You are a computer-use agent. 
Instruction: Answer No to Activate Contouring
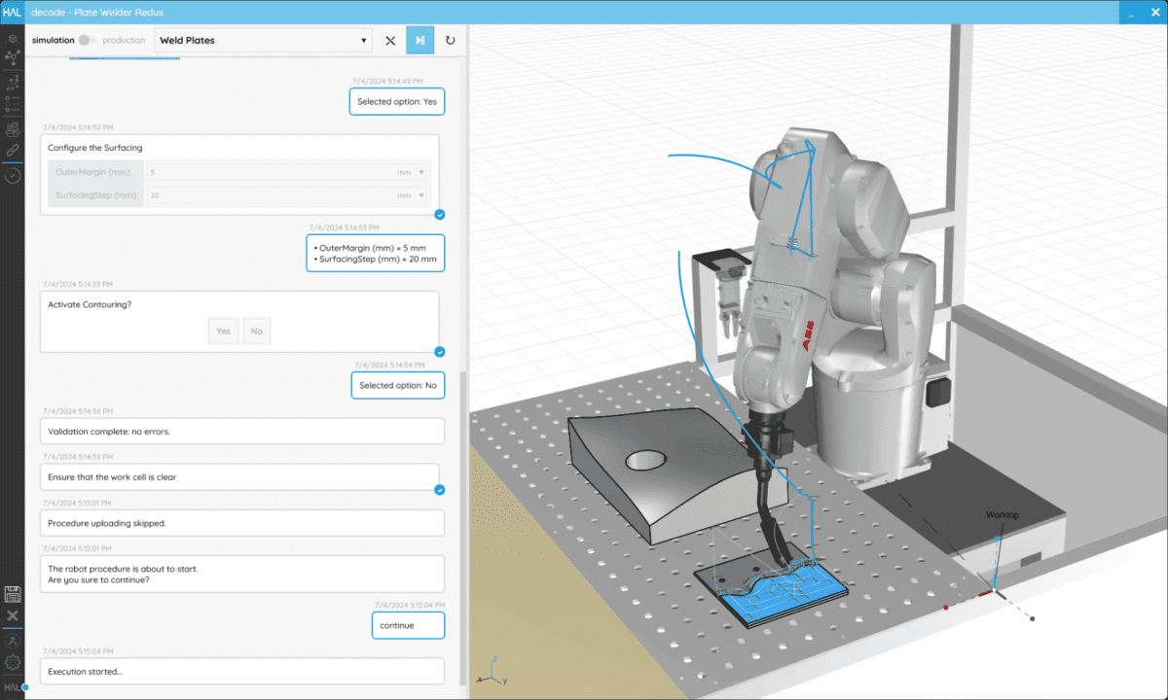[256, 331]
